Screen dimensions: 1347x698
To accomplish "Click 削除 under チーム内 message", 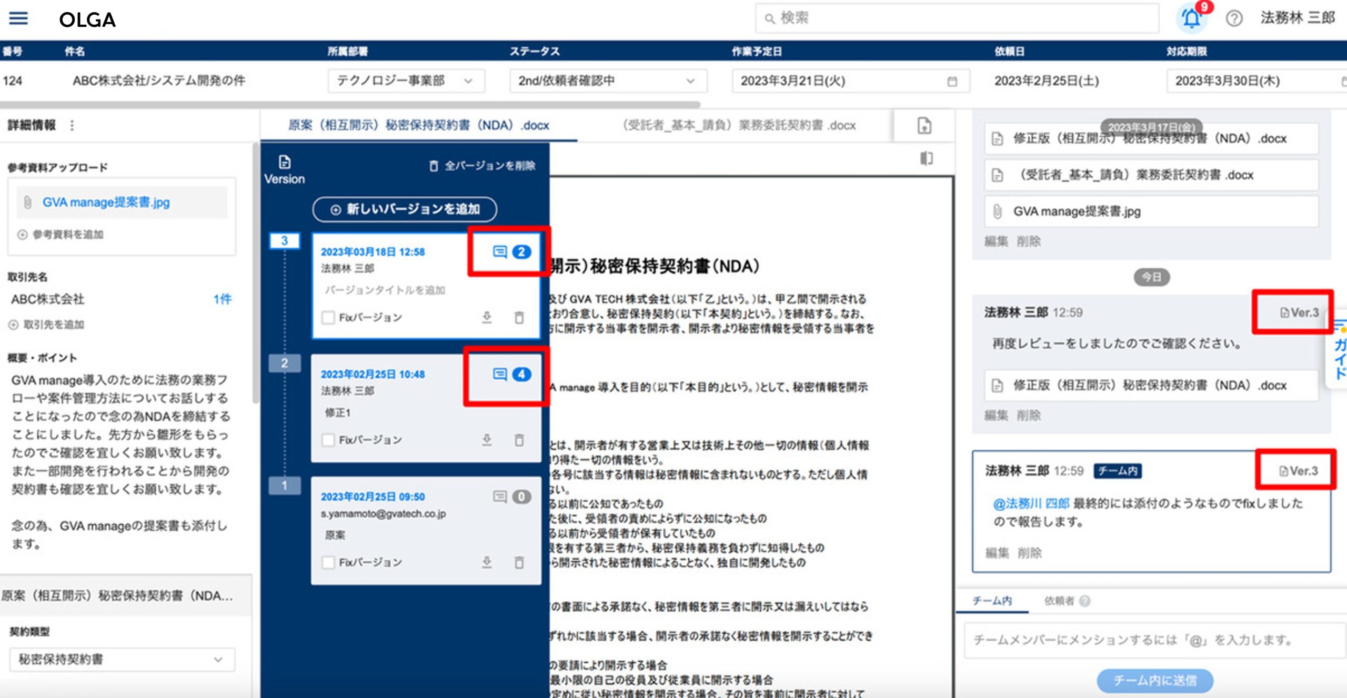I will [1029, 553].
